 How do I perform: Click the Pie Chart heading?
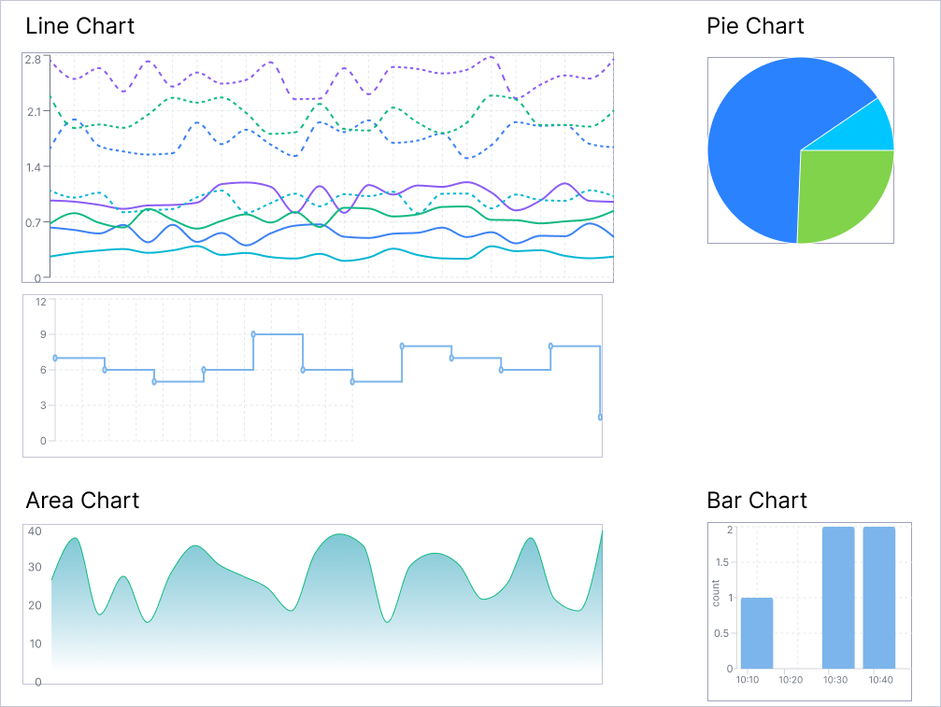[755, 26]
